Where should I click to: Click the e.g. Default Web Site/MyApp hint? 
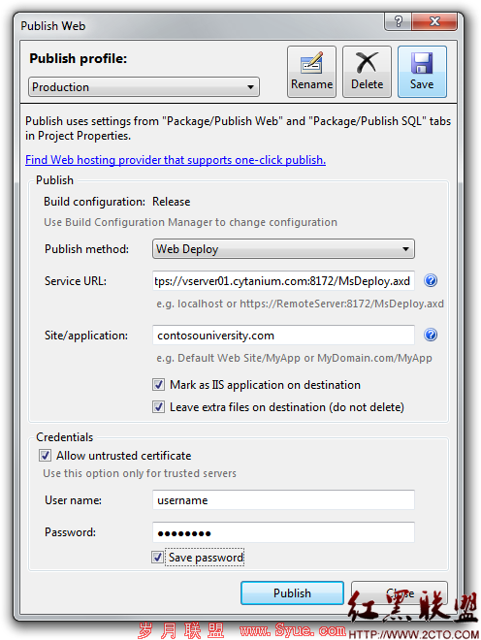(294, 358)
